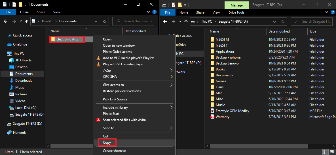Open recent locations dropdown in Seagate window

(x=180, y=21)
